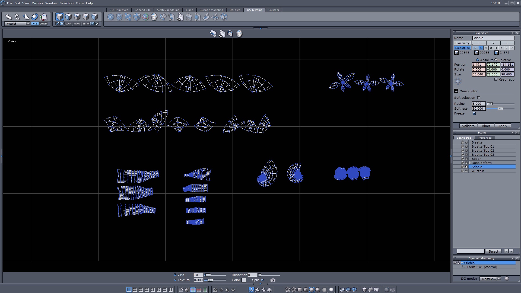The height and width of the screenshot is (293, 521).
Task: Expand the Dose deform tree item
Action: point(470,163)
